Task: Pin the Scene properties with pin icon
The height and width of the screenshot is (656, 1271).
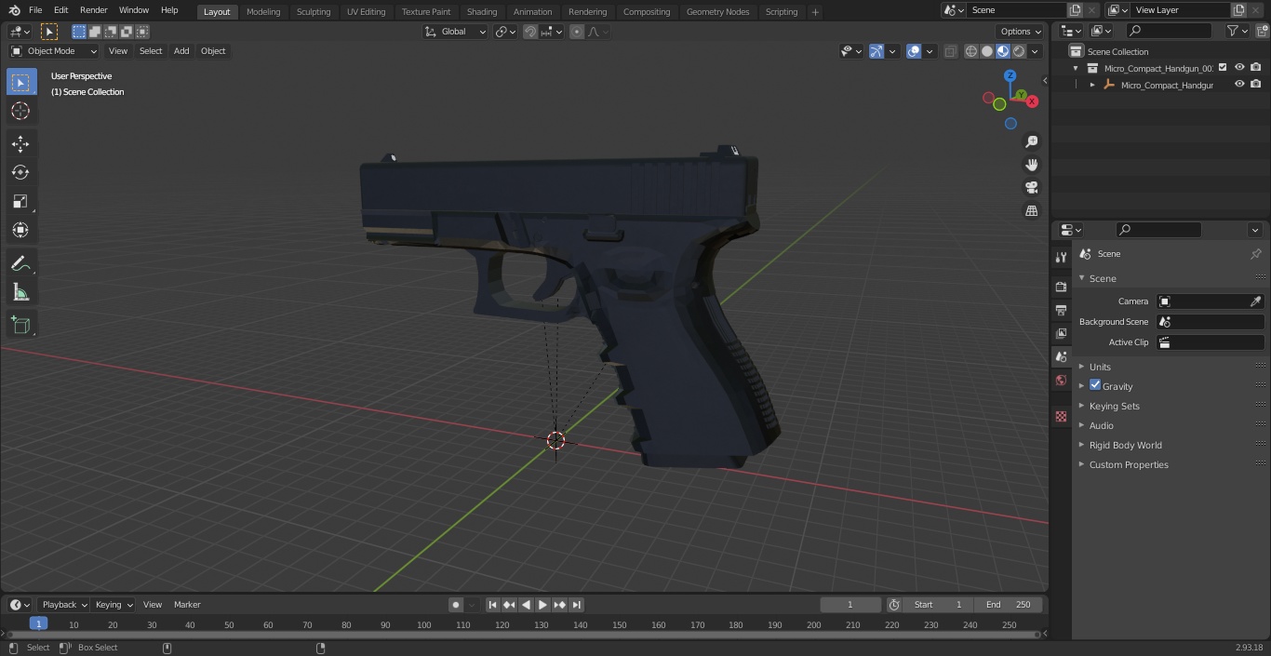Action: (x=1255, y=254)
